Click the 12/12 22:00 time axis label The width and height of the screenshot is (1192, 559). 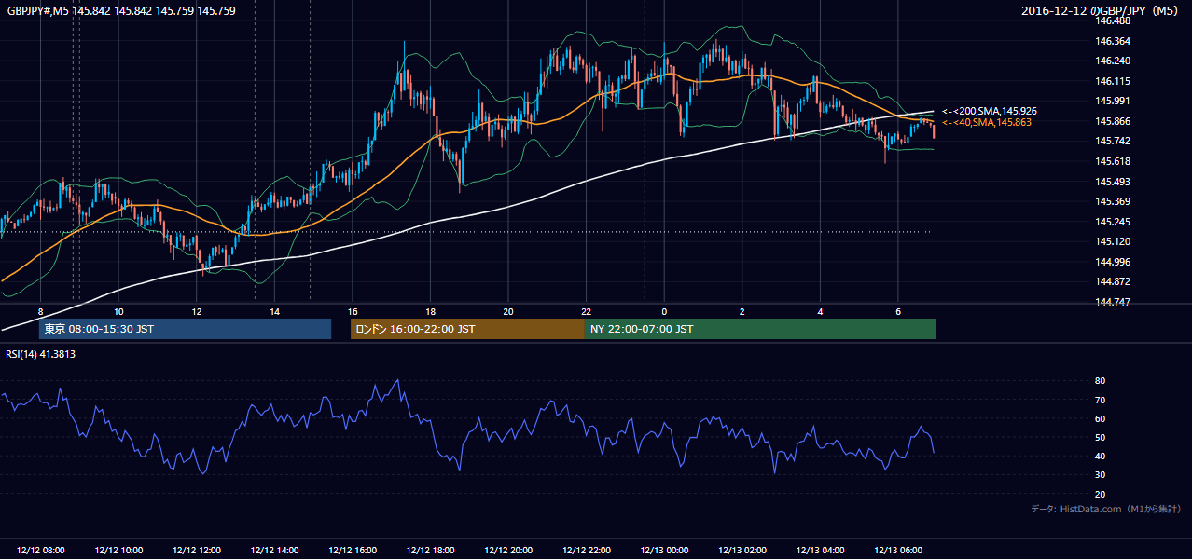coord(587,550)
